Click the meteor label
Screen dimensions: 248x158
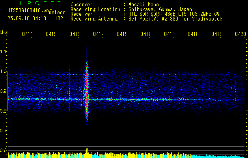[57, 13]
